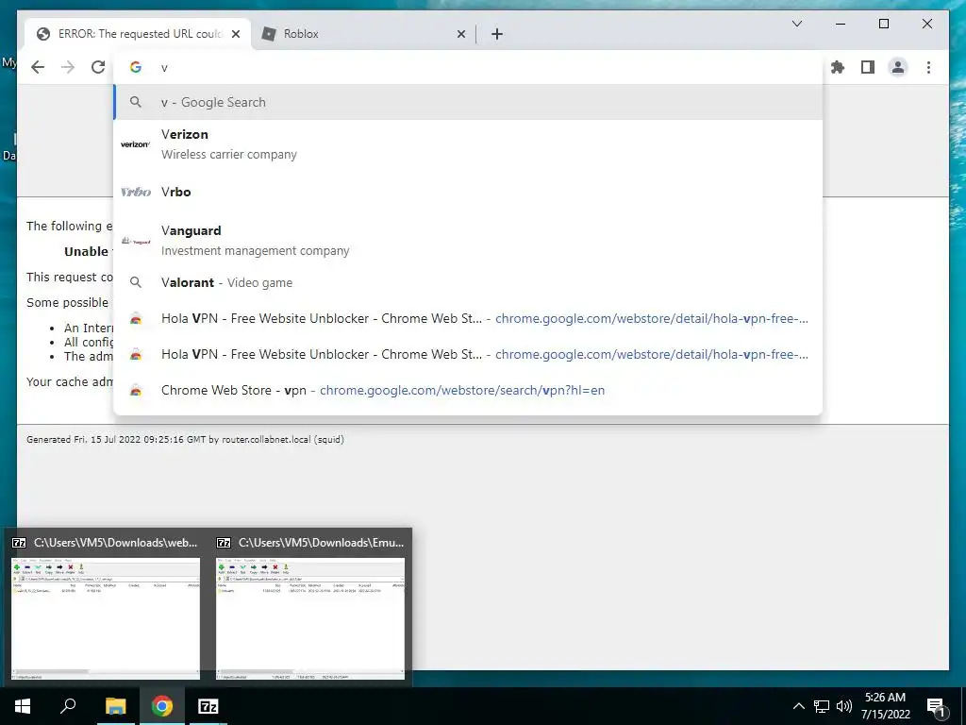Click Web Store icon beside vpn search

(136, 390)
